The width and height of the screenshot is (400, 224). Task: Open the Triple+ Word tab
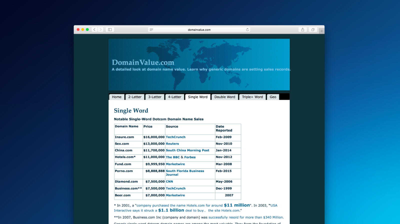tap(252, 97)
